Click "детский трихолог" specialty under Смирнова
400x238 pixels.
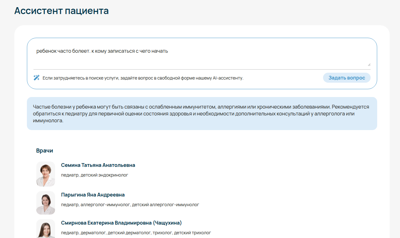[192, 233]
